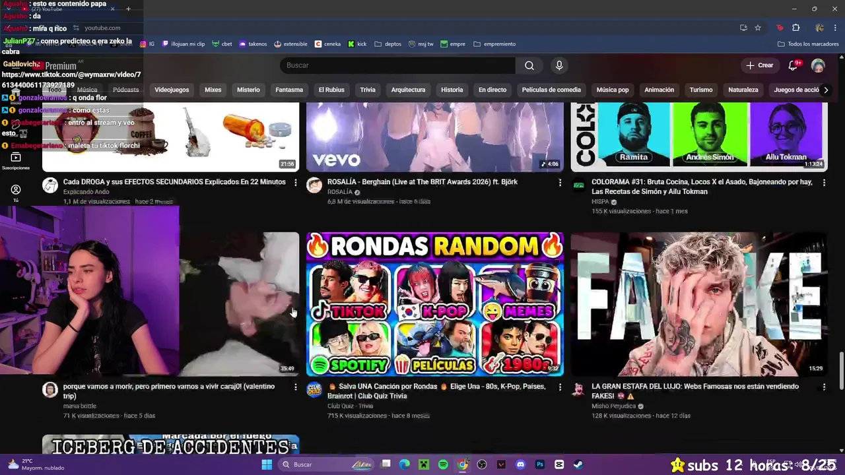Select the Videojuegos chip
This screenshot has width=845, height=475.
172,90
